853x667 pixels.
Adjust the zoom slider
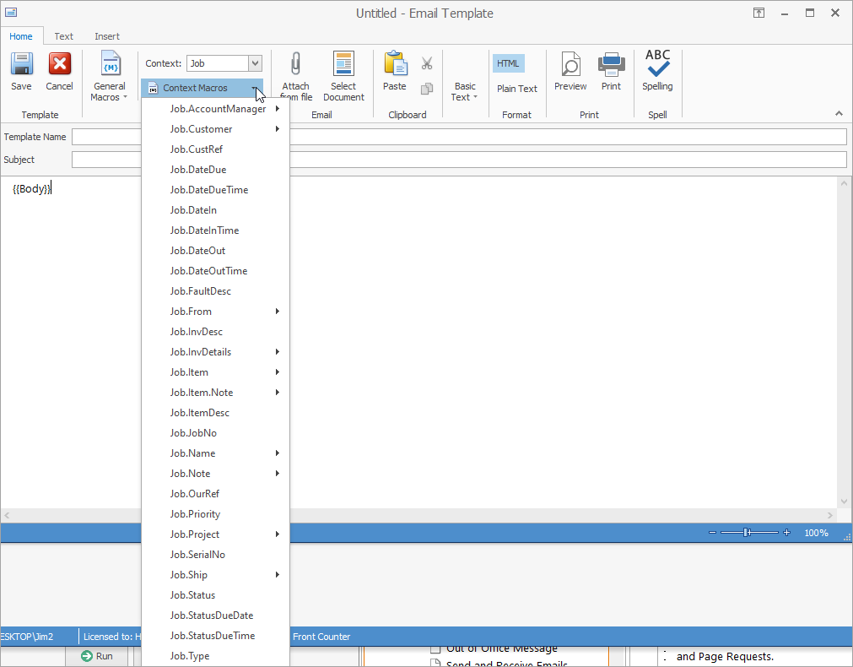coord(747,533)
